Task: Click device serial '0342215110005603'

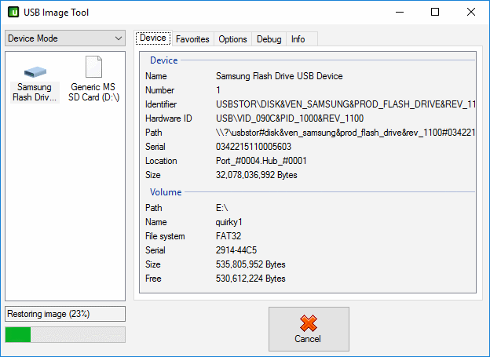Action: click(x=254, y=147)
